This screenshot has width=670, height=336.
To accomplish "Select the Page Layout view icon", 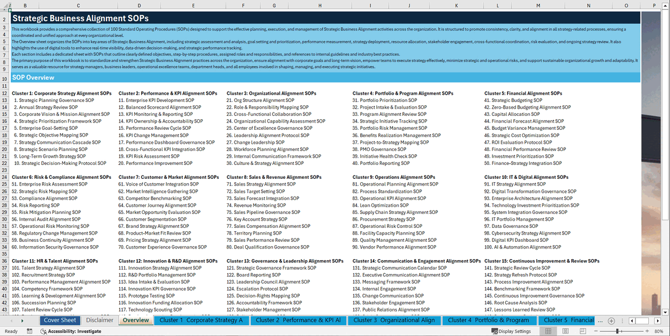I will [x=564, y=330].
